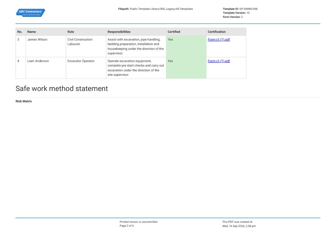Click the Role column header
Viewport: 336px width, 237px height.
pyautogui.click(x=86, y=32)
